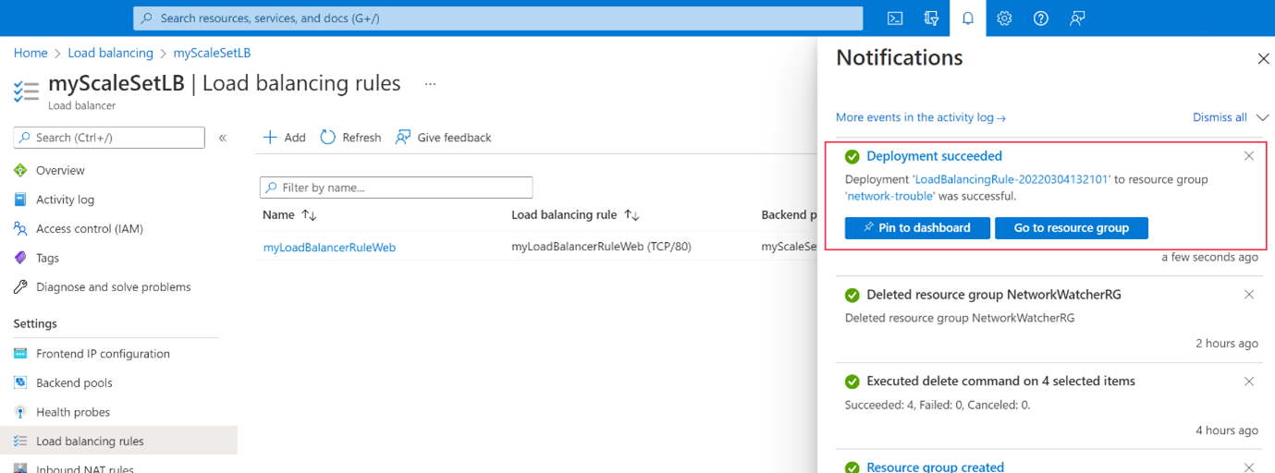Screen dimensions: 1275x473
Task: Open More events in the activity log
Action: coord(920,117)
